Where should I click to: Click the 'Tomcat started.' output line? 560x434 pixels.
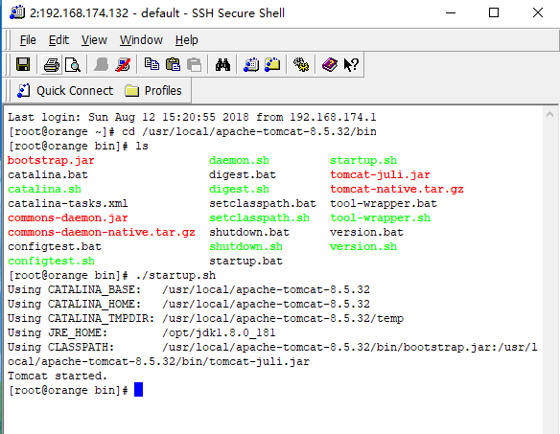pyautogui.click(x=58, y=376)
